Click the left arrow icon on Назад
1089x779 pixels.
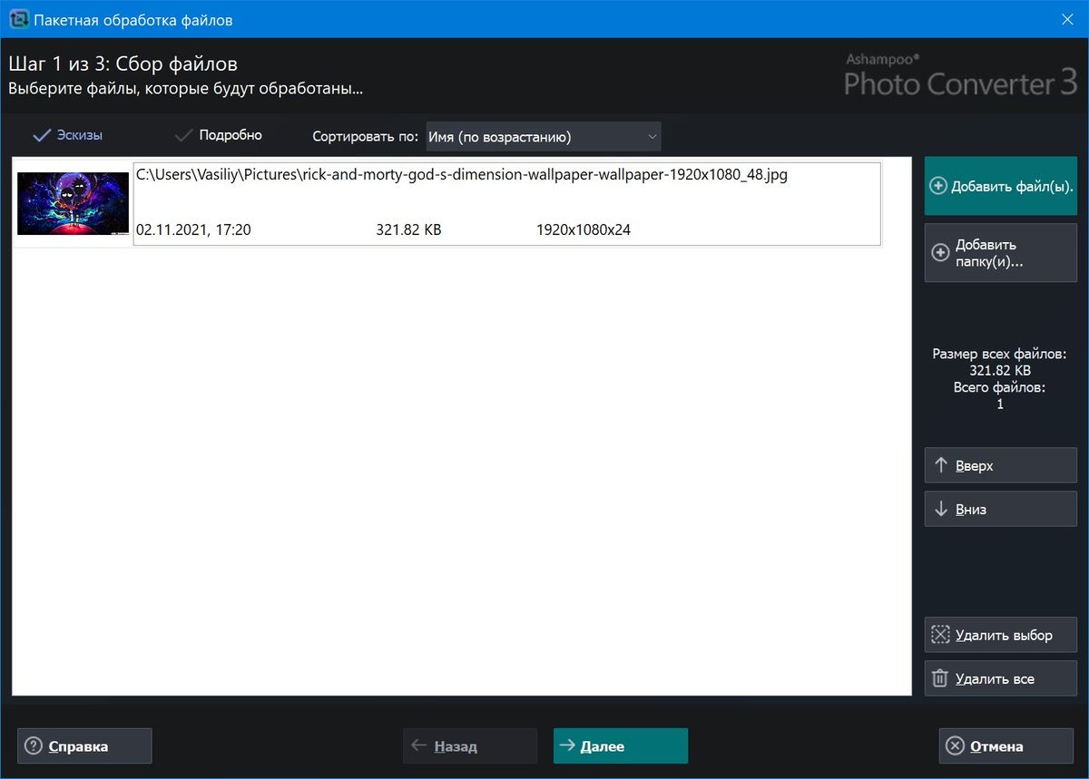[x=419, y=745]
